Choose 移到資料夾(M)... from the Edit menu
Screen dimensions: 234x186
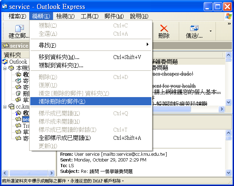pyautogui.click(x=91, y=57)
